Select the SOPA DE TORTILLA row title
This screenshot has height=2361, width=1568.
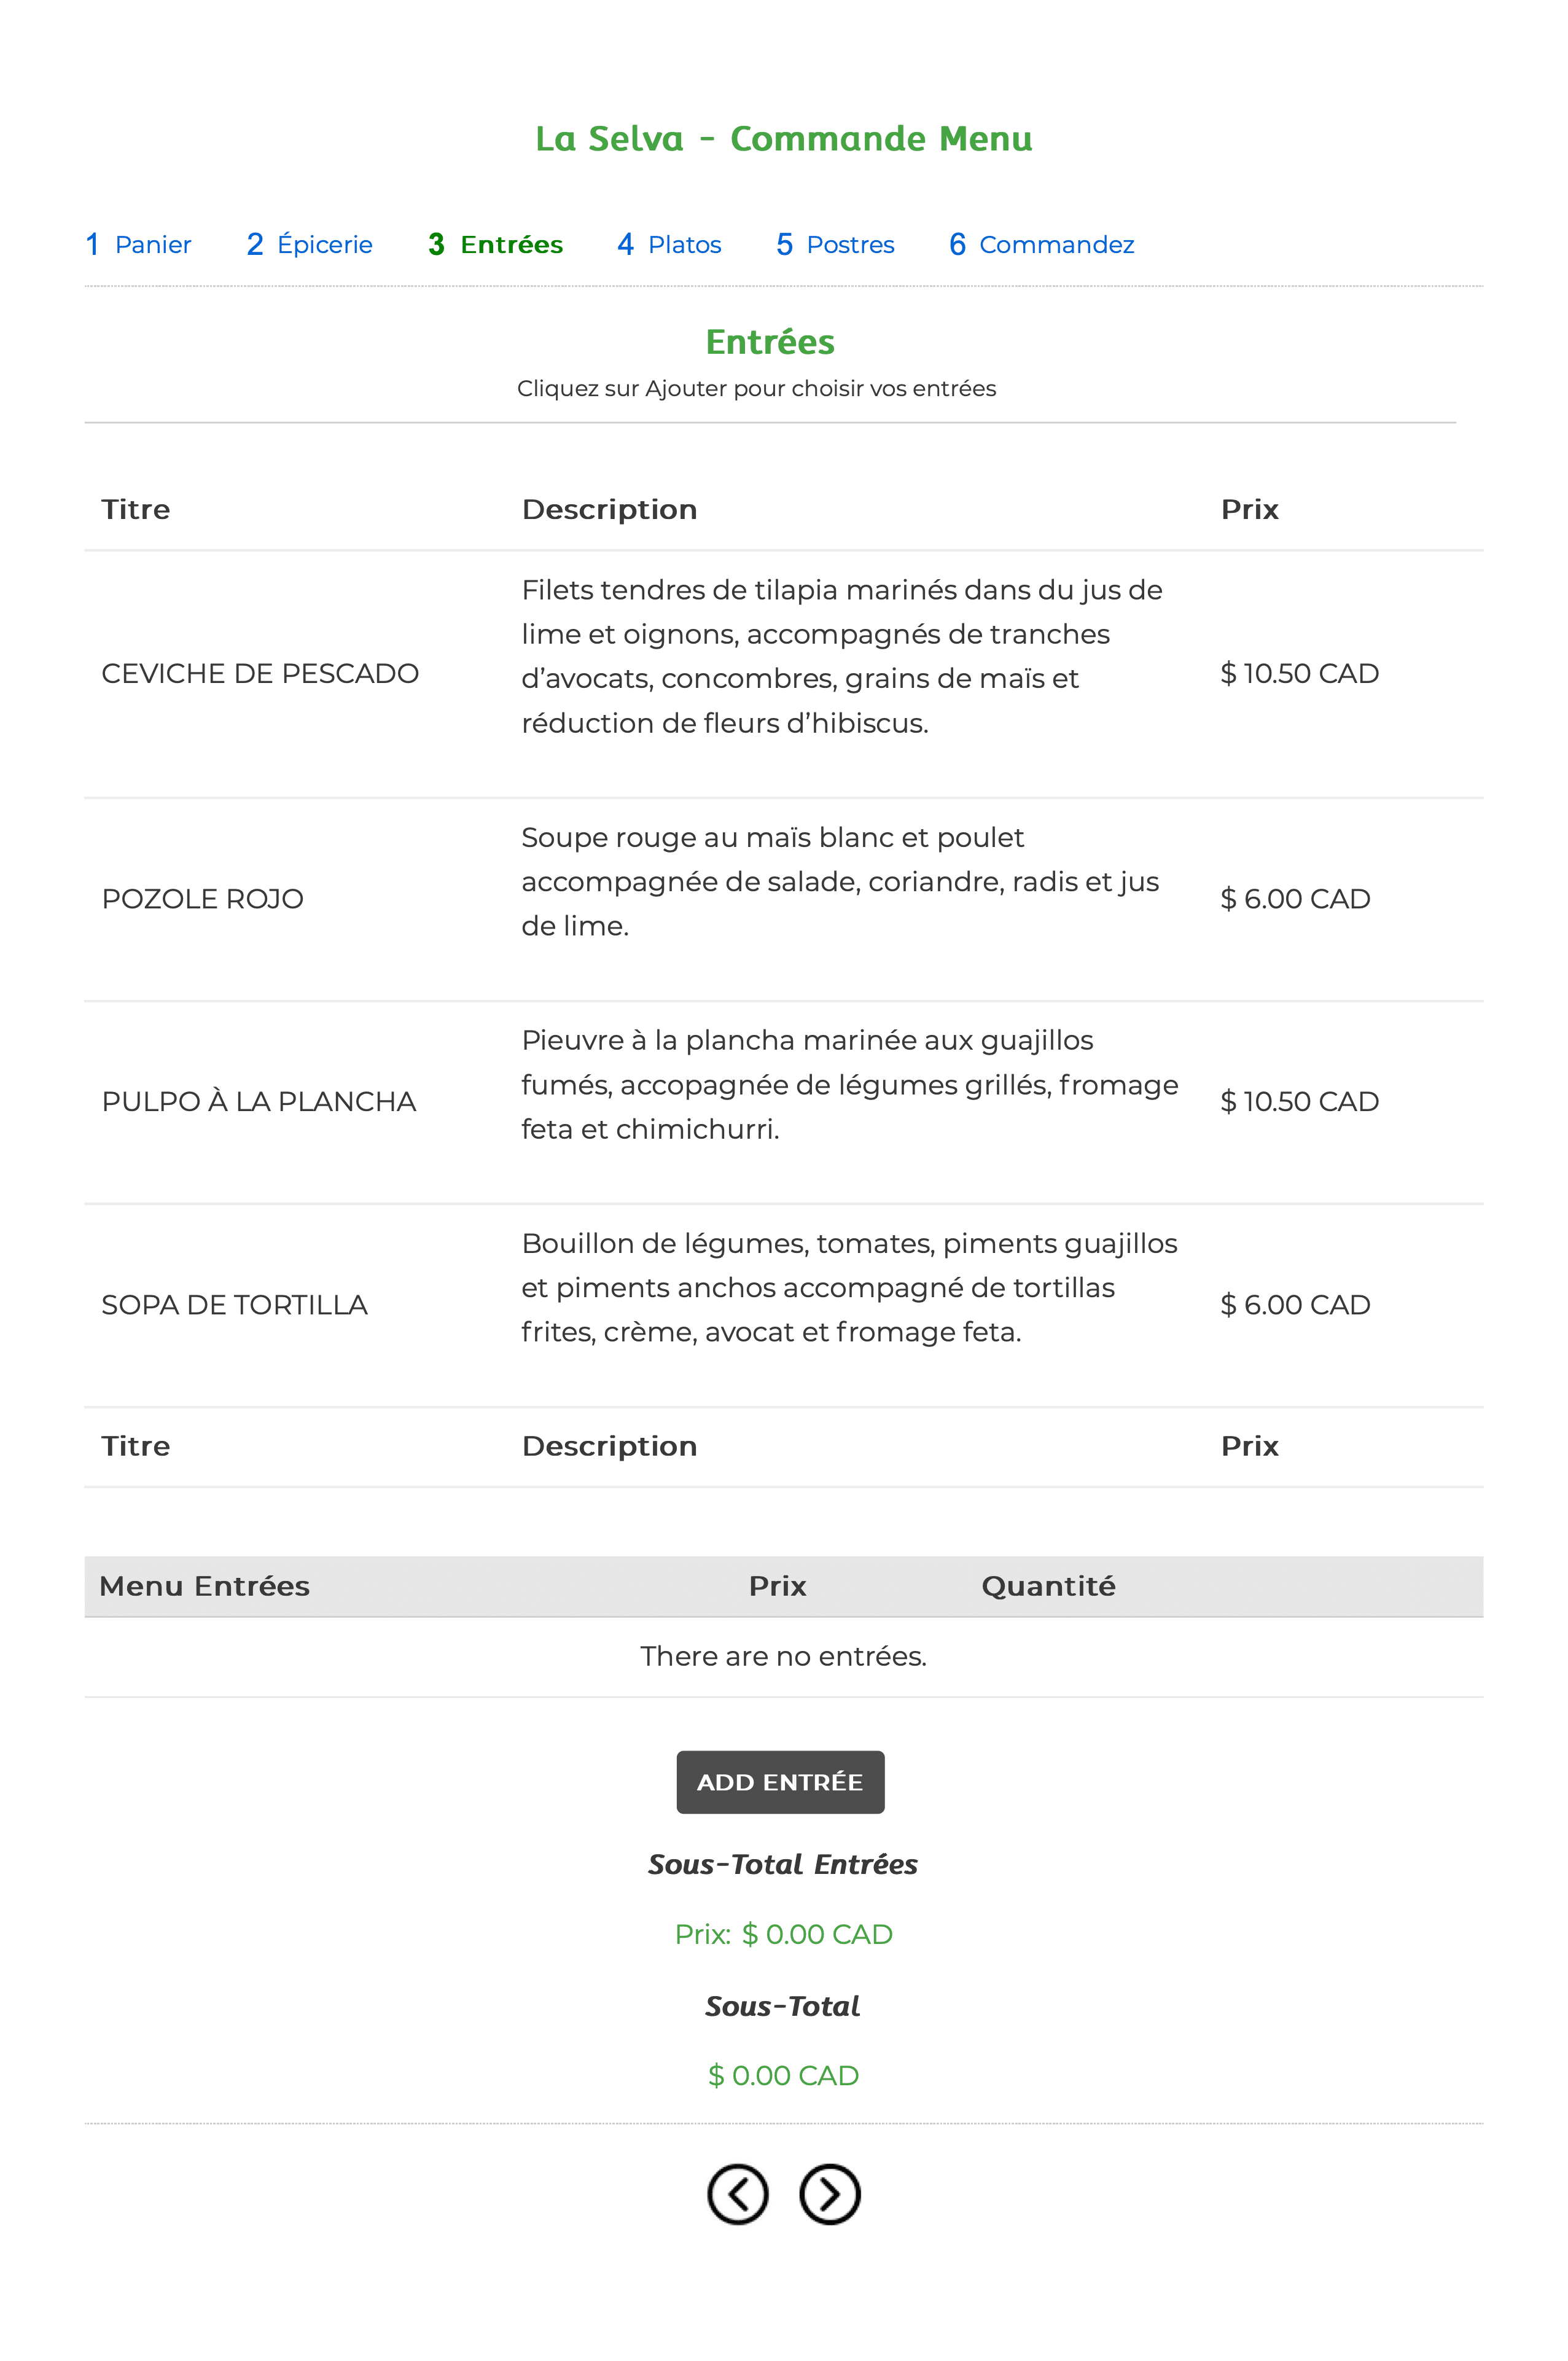[235, 1304]
